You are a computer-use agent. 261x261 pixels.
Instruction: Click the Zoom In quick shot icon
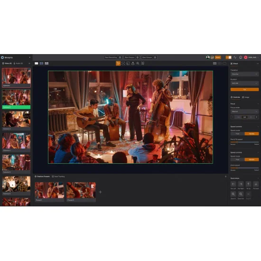(x=233, y=194)
